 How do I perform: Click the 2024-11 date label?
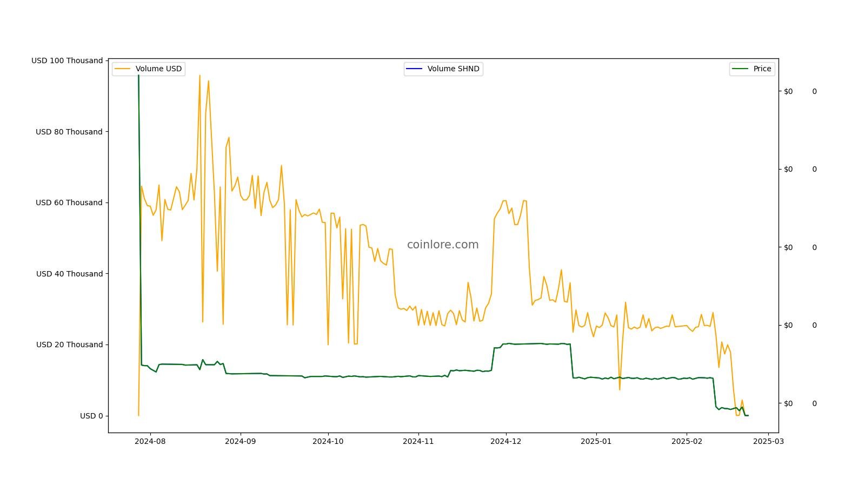coord(418,441)
